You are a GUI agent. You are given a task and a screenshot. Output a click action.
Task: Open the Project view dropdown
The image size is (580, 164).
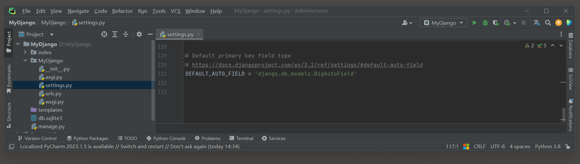click(52, 34)
